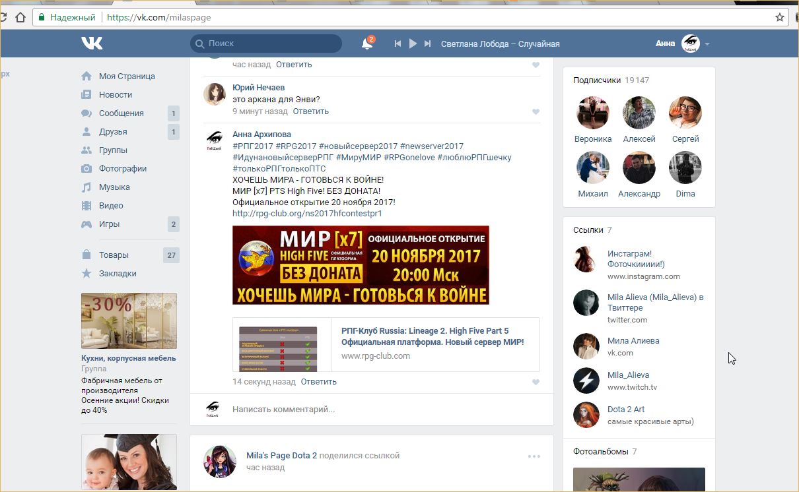The image size is (799, 492).
Task: Open notifications bell icon
Action: (x=367, y=44)
